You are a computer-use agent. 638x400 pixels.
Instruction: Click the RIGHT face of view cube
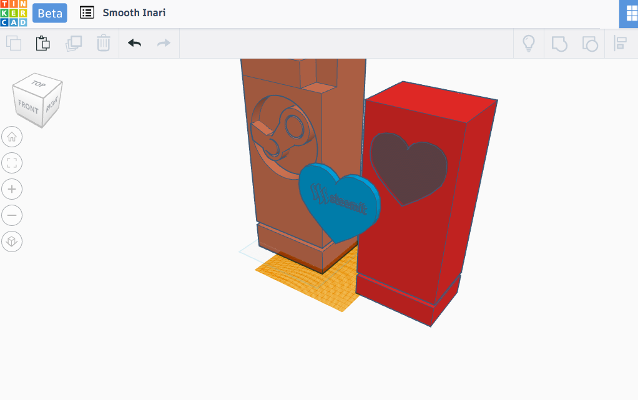click(x=52, y=104)
